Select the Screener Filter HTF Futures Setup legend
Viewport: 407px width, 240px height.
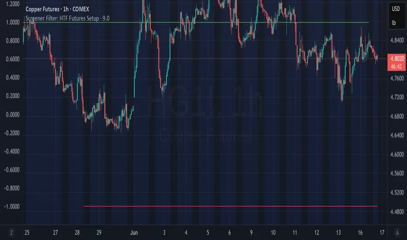pos(67,18)
